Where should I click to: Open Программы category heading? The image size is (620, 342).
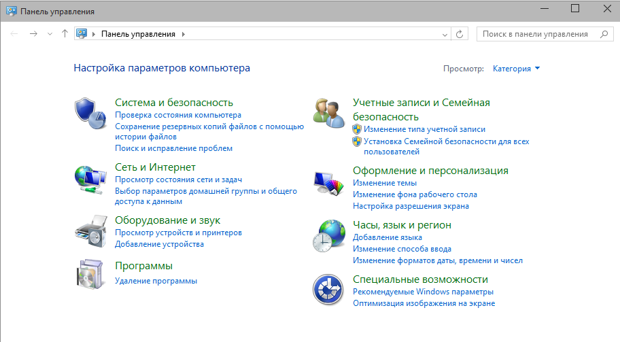point(143,266)
